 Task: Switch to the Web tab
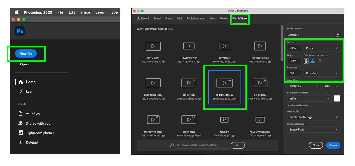(213, 19)
